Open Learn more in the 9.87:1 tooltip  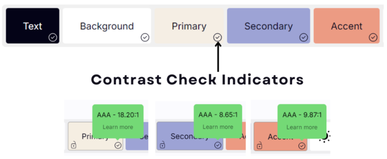tap(302, 127)
